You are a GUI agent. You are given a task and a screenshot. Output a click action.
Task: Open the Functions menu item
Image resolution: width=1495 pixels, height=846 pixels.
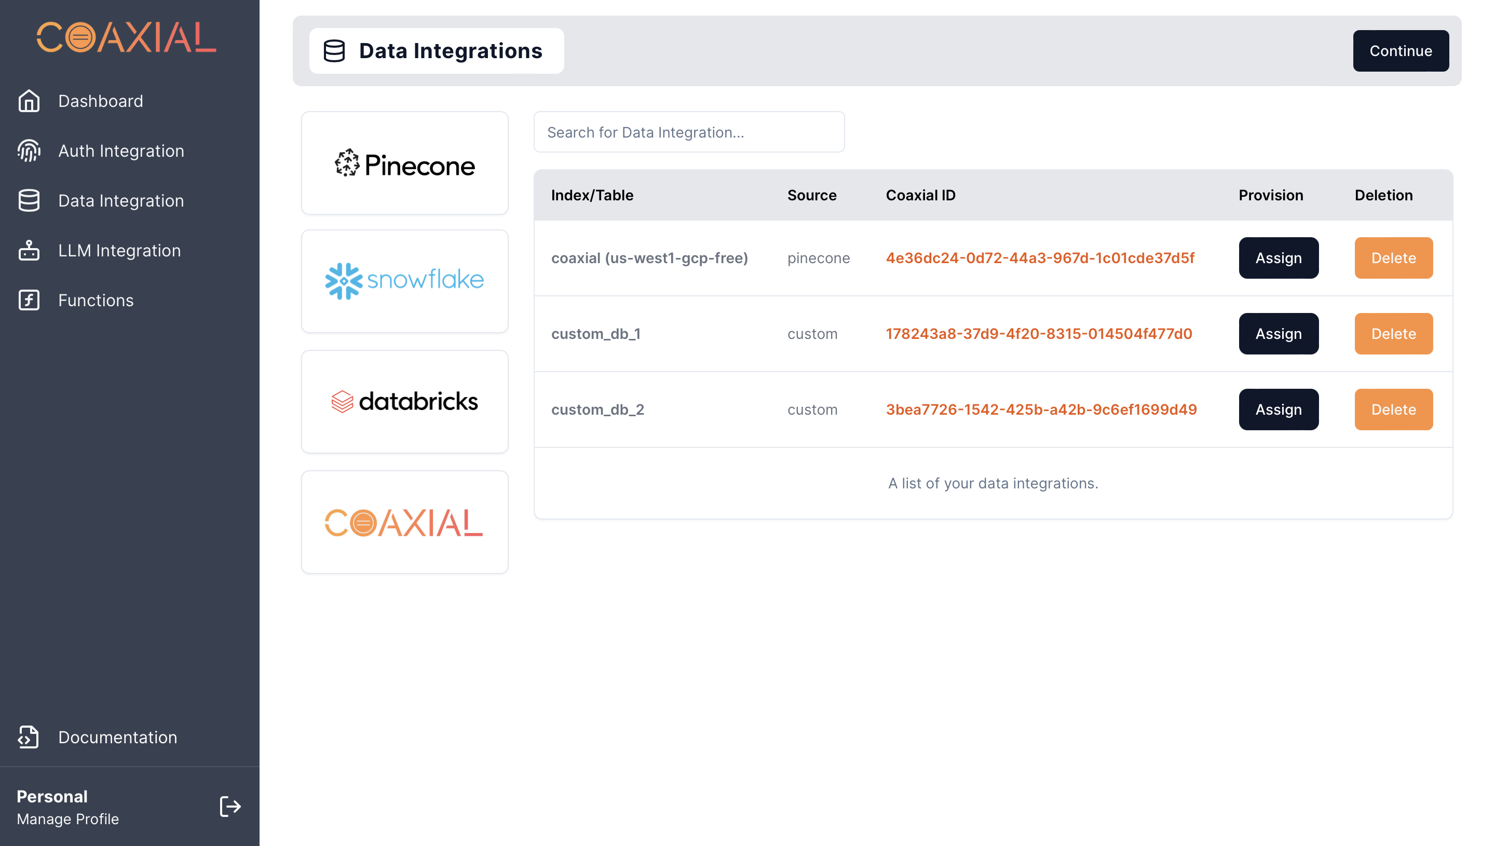tap(96, 301)
